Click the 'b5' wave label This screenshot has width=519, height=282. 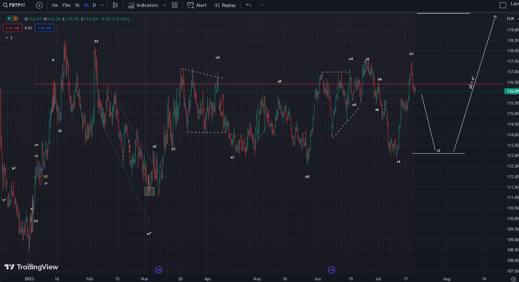[x=307, y=177]
